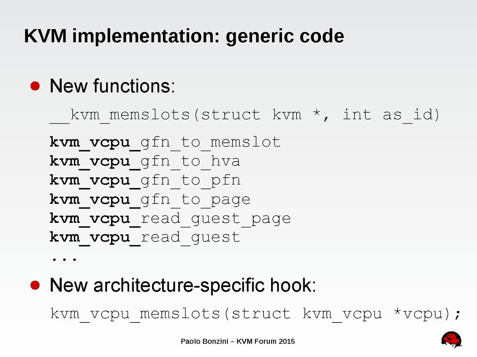
Task: Click the kvm_vcpu_memslots hook name
Action: [135, 314]
